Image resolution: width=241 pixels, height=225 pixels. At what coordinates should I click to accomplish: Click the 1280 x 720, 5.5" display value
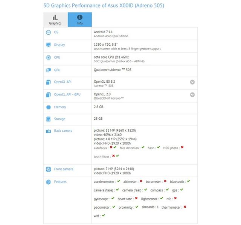[x=105, y=45]
